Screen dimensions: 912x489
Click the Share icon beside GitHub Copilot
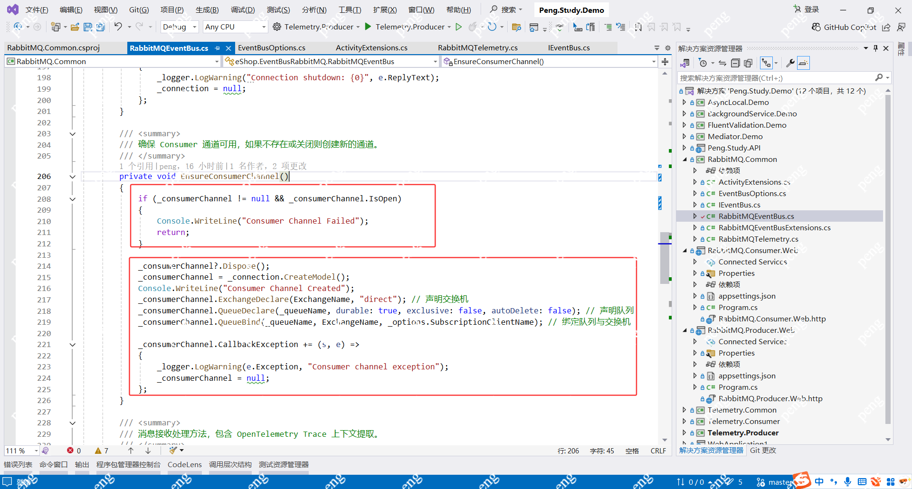click(886, 27)
